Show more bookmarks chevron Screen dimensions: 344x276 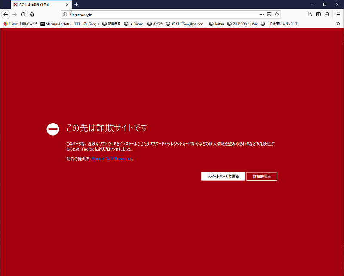(x=338, y=24)
